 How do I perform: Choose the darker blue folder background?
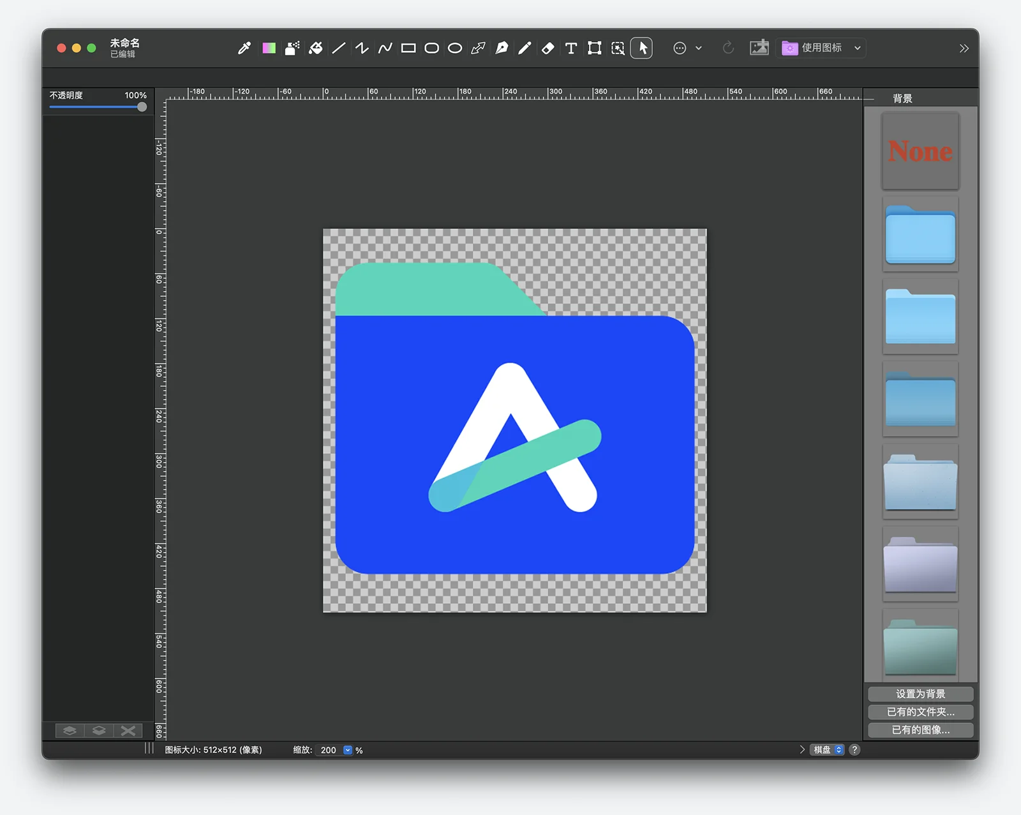tap(920, 399)
